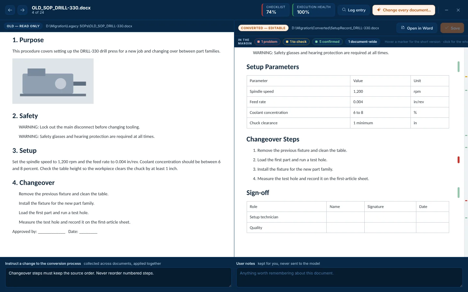Filter margin by 1 problem
Viewport: 468px width, 292px height.
point(267,42)
